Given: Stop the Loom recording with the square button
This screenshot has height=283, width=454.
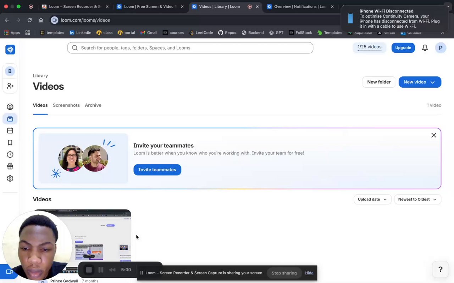Looking at the screenshot, I should point(89,270).
